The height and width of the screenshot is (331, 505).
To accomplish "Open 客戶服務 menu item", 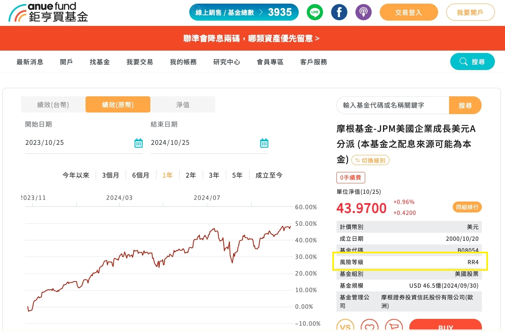I will [314, 62].
